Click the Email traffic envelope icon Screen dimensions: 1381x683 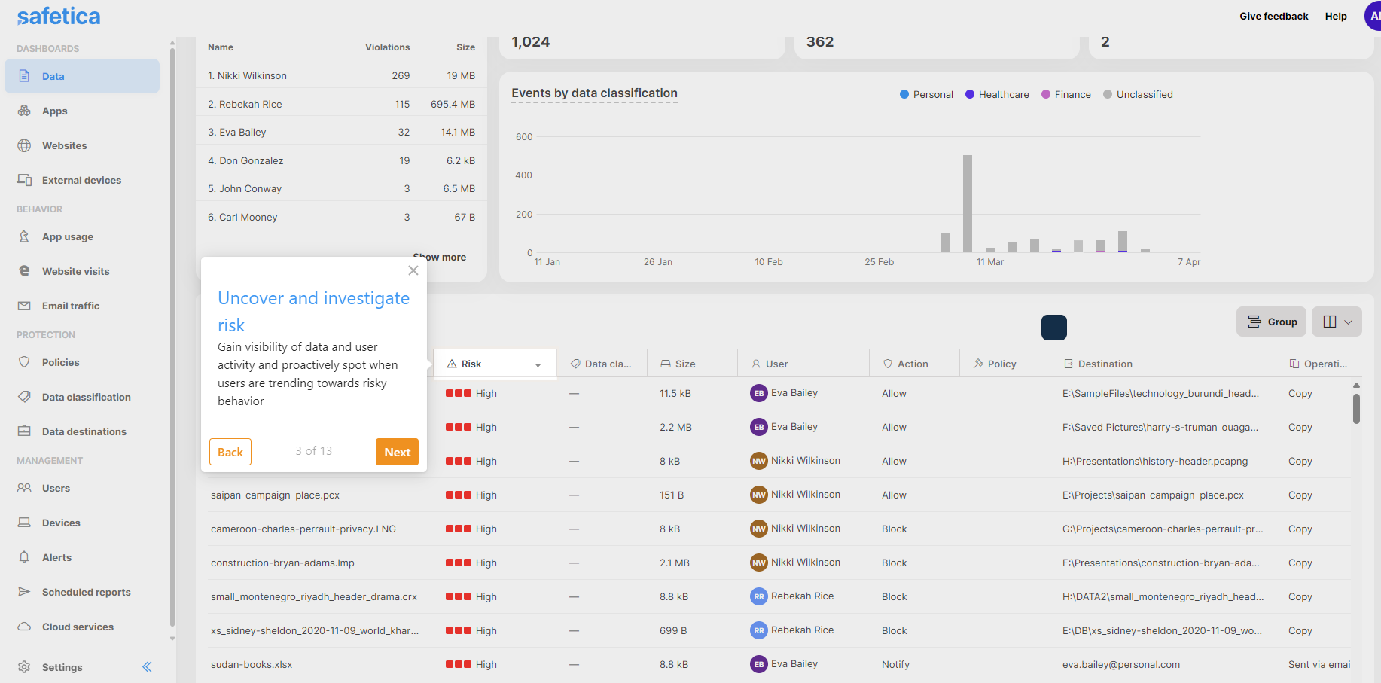tap(24, 306)
